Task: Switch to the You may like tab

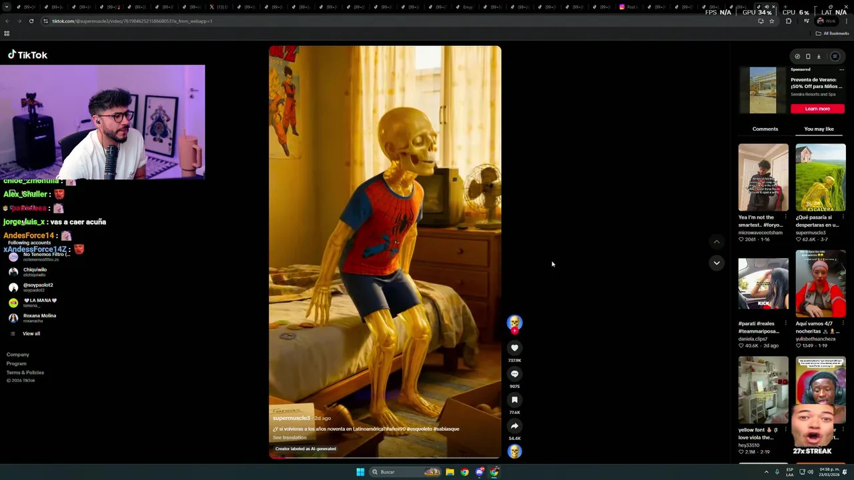Action: pos(819,129)
